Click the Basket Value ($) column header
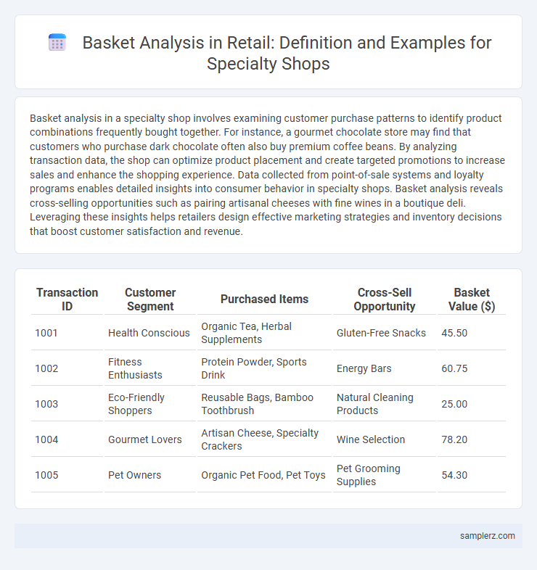 coord(472,300)
